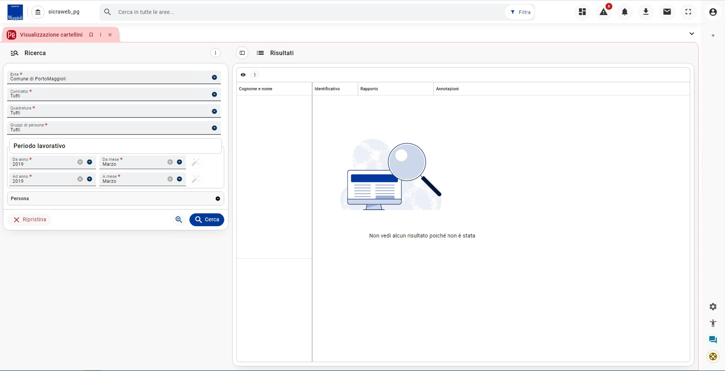Expand the Contratto dropdown
The width and height of the screenshot is (725, 371).
214,95
